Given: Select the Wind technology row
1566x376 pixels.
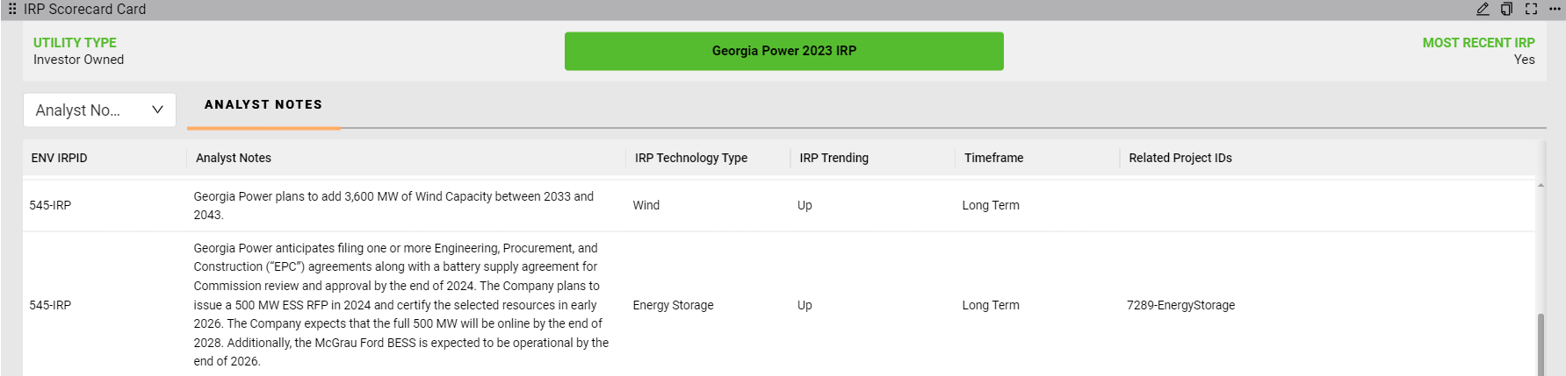Looking at the screenshot, I should [x=646, y=205].
